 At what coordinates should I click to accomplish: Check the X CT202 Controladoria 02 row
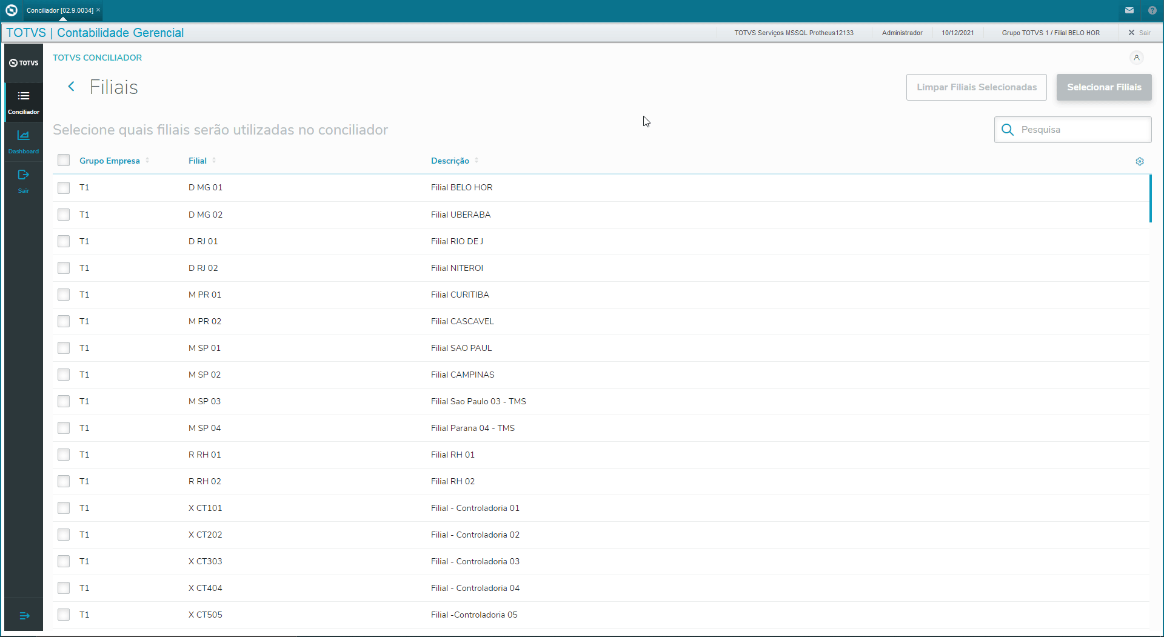(x=64, y=535)
